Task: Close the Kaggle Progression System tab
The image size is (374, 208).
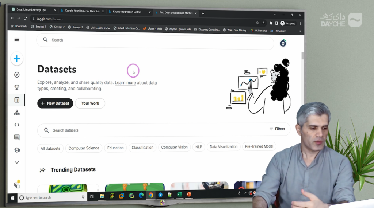Action: click(150, 12)
